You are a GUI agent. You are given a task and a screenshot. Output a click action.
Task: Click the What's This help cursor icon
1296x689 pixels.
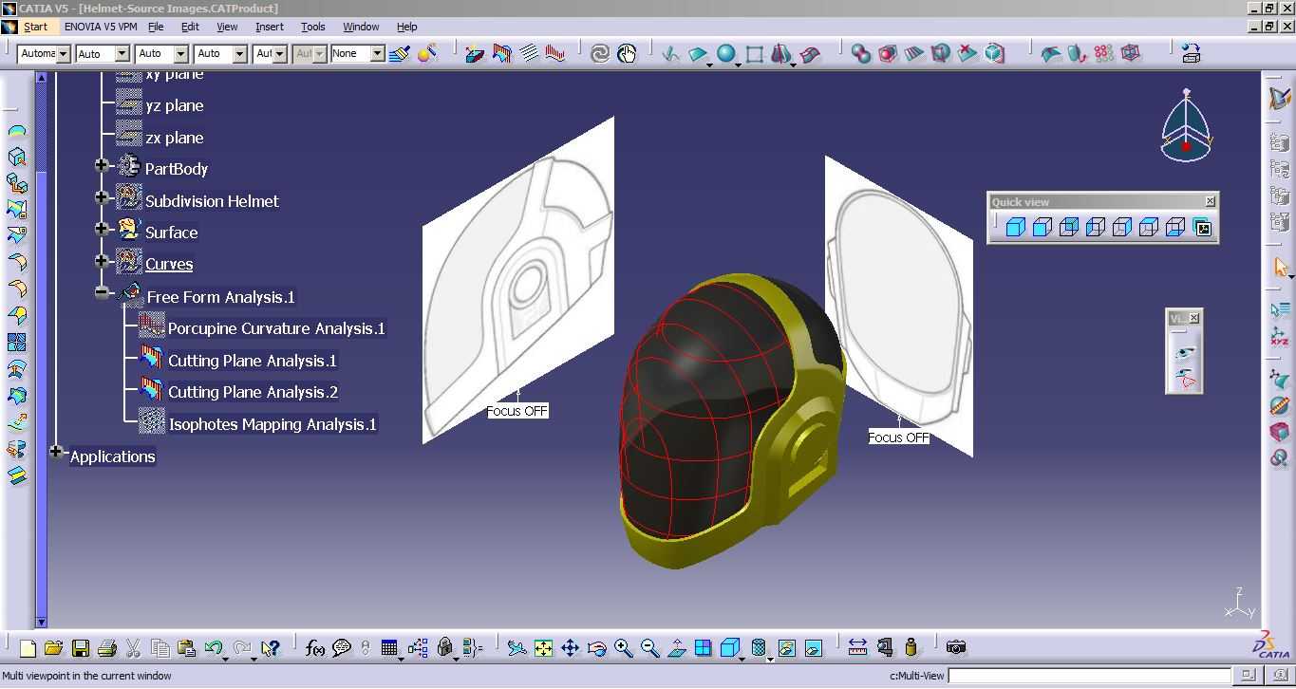tap(270, 648)
